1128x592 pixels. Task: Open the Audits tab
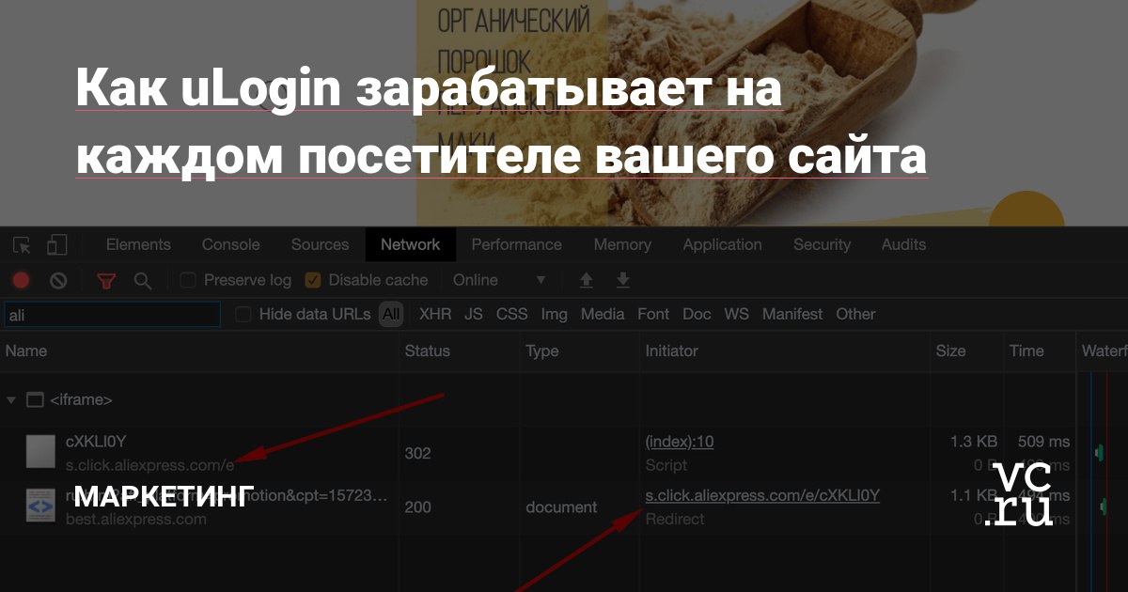click(x=903, y=244)
